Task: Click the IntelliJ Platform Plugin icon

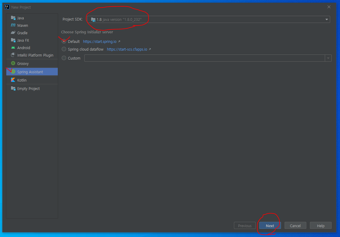Action: pos(13,55)
